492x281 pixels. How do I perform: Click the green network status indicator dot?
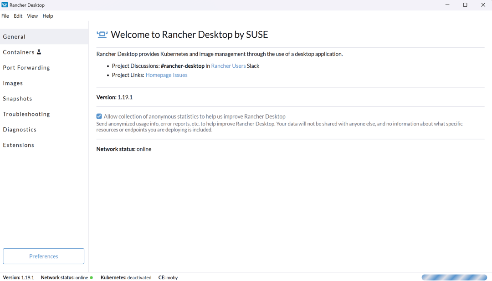[x=92, y=277]
